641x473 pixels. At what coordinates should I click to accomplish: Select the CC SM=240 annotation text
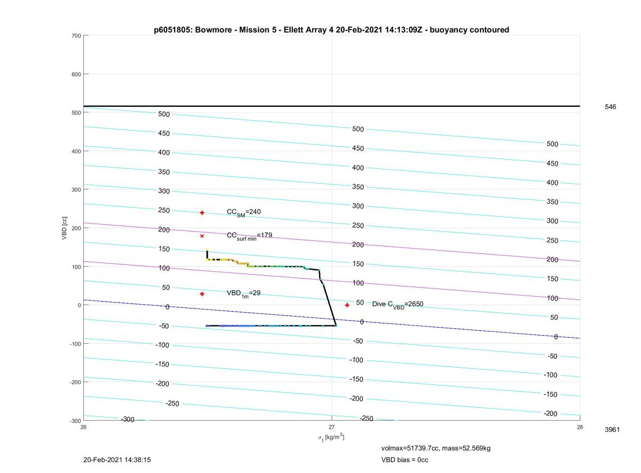(244, 213)
